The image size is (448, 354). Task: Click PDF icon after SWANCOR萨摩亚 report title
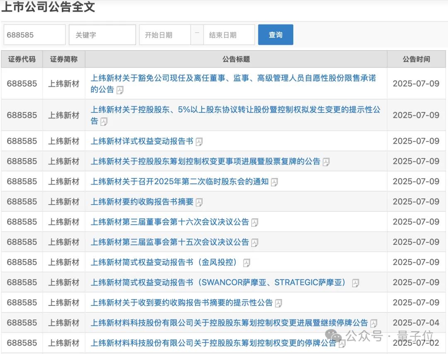click(355, 283)
